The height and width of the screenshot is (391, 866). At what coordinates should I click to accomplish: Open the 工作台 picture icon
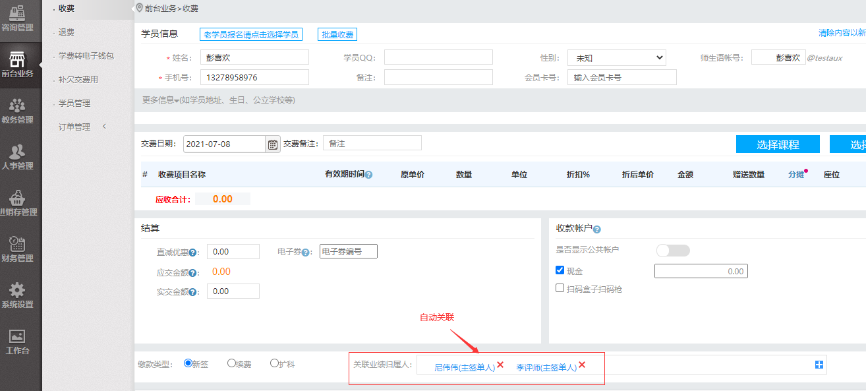coord(18,335)
